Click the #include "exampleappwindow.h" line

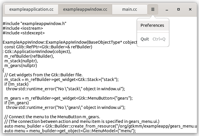[x=34, y=24]
